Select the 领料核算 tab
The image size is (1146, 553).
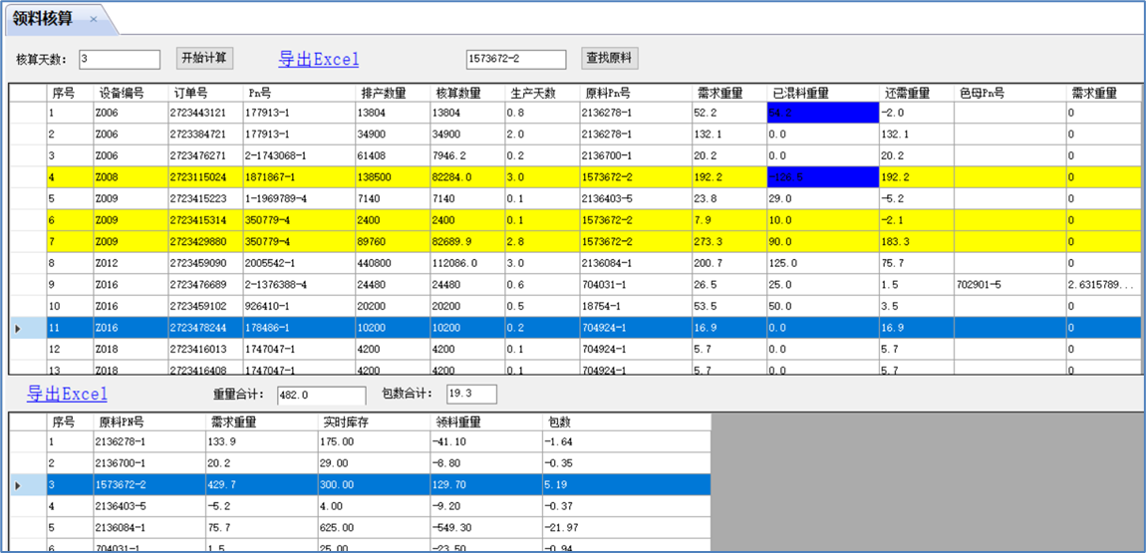click(x=43, y=19)
